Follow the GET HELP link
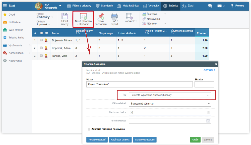 209,70
